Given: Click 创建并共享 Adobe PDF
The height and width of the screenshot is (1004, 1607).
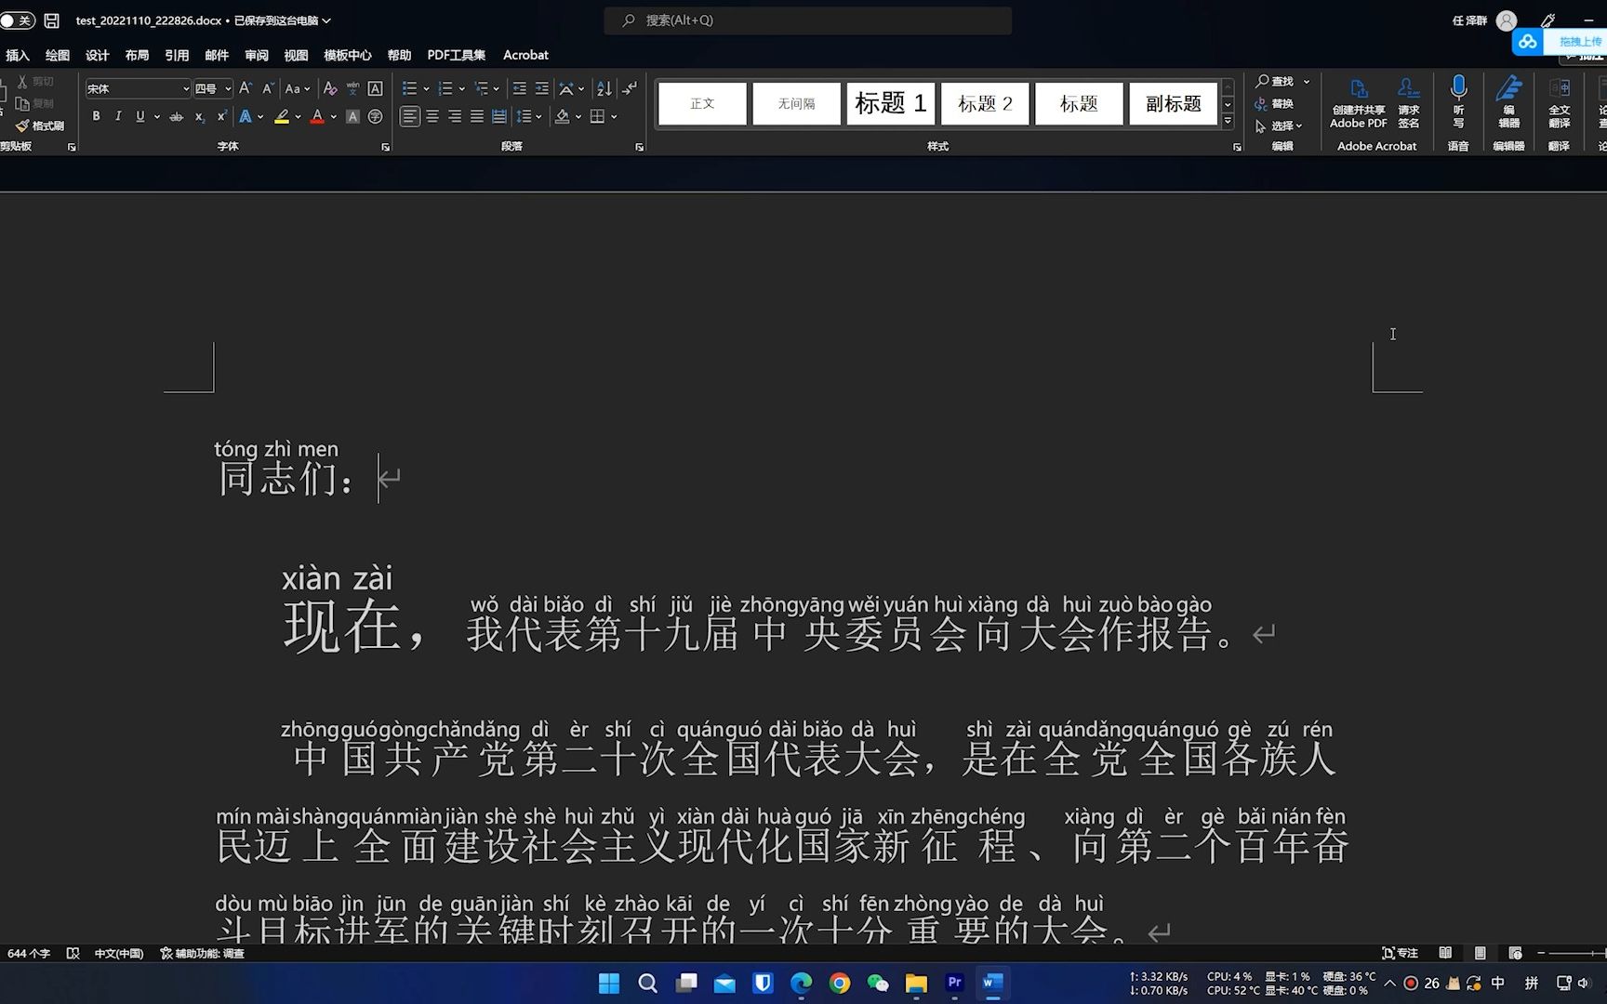Looking at the screenshot, I should point(1357,102).
